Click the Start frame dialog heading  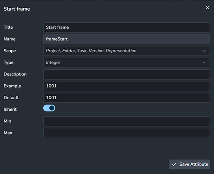coord(17,9)
